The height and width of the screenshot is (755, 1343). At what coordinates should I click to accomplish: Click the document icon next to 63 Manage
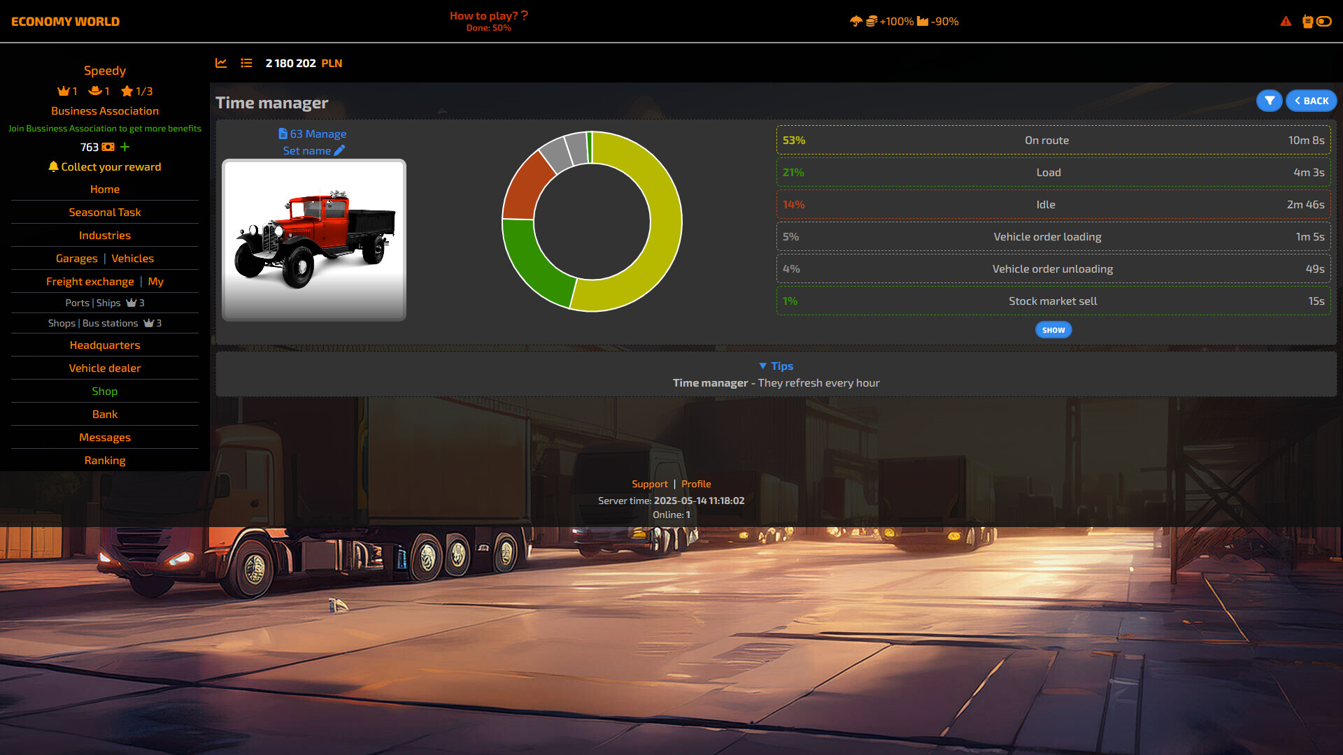(283, 134)
